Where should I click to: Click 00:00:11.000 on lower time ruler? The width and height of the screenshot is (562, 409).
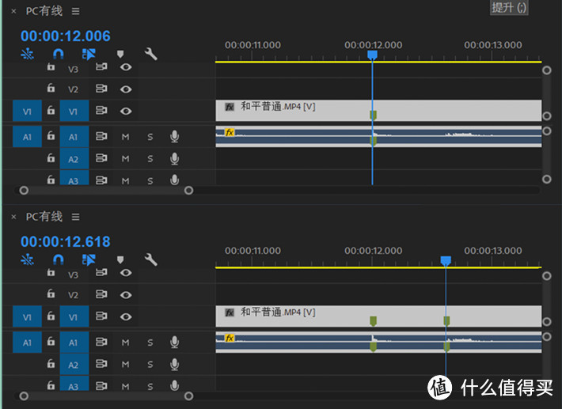click(x=253, y=250)
